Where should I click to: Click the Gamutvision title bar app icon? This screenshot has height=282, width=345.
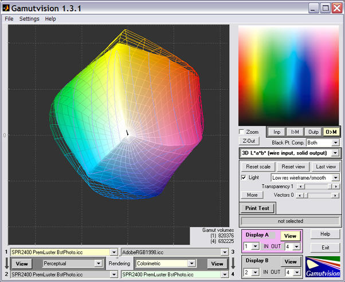[x=6, y=8]
